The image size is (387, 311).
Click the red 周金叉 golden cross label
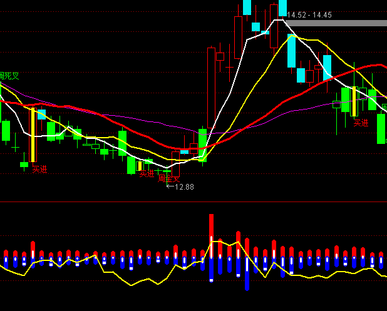pyautogui.click(x=168, y=179)
